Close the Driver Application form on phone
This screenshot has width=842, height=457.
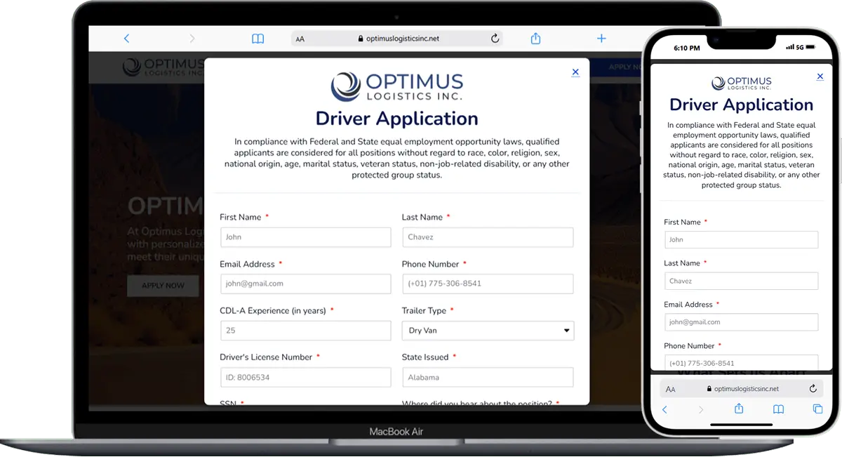coord(820,77)
